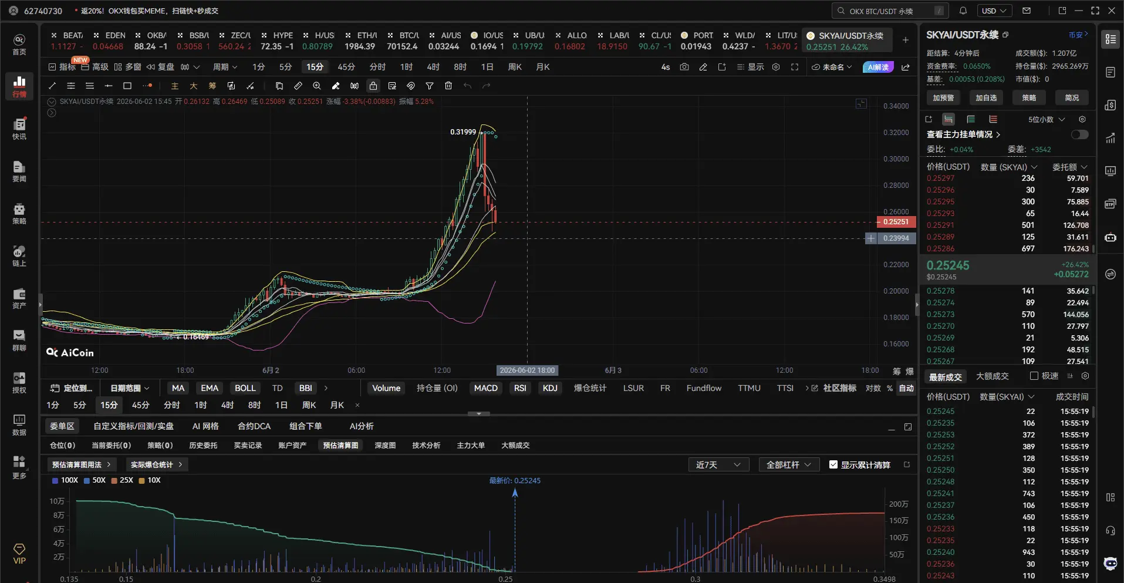Expand the candlestick chart type dropdown
This screenshot has width=1124, height=583.
point(190,67)
